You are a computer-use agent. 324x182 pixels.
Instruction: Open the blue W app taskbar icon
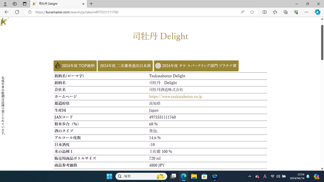pyautogui.click(x=215, y=176)
